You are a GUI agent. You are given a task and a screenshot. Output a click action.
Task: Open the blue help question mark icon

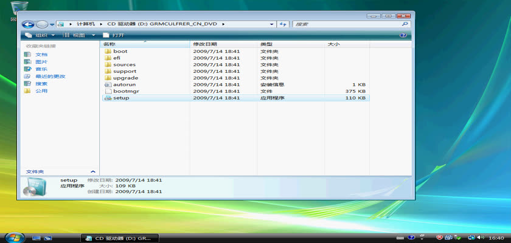403,35
